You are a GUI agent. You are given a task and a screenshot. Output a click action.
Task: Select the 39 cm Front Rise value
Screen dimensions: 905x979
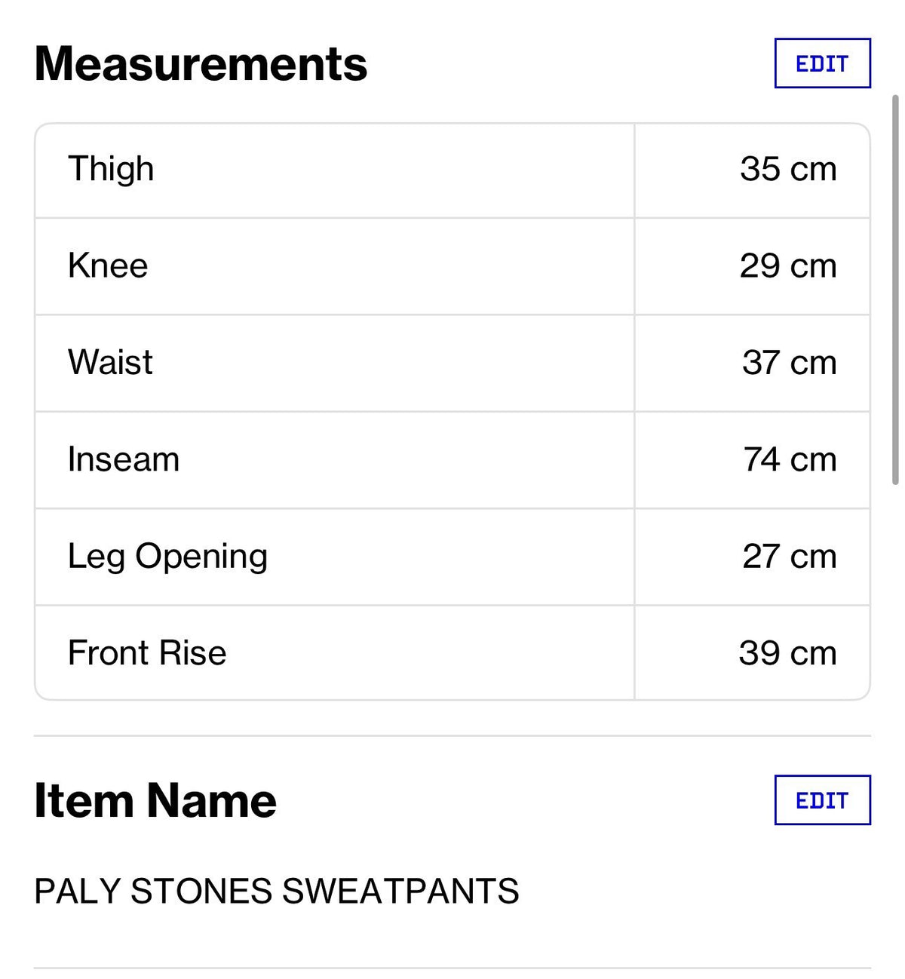(788, 652)
